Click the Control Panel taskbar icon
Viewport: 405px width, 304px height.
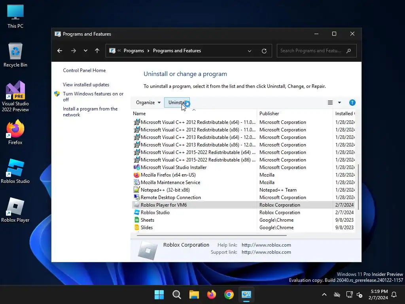click(x=246, y=294)
